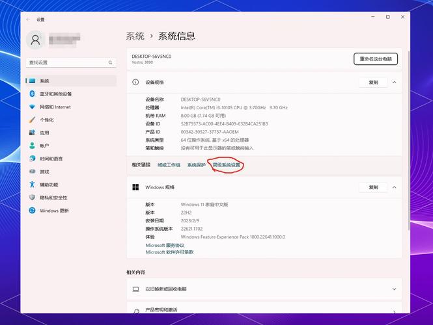Click Windows Feature Experience Pack value

233,237
